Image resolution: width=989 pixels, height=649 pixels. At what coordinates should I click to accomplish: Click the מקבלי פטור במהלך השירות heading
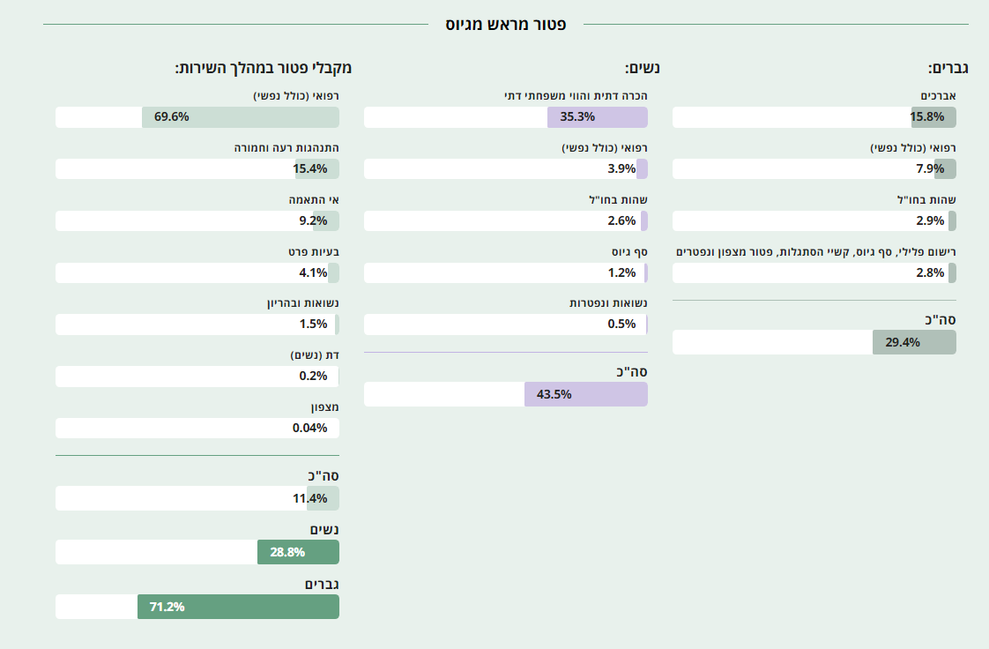(263, 69)
